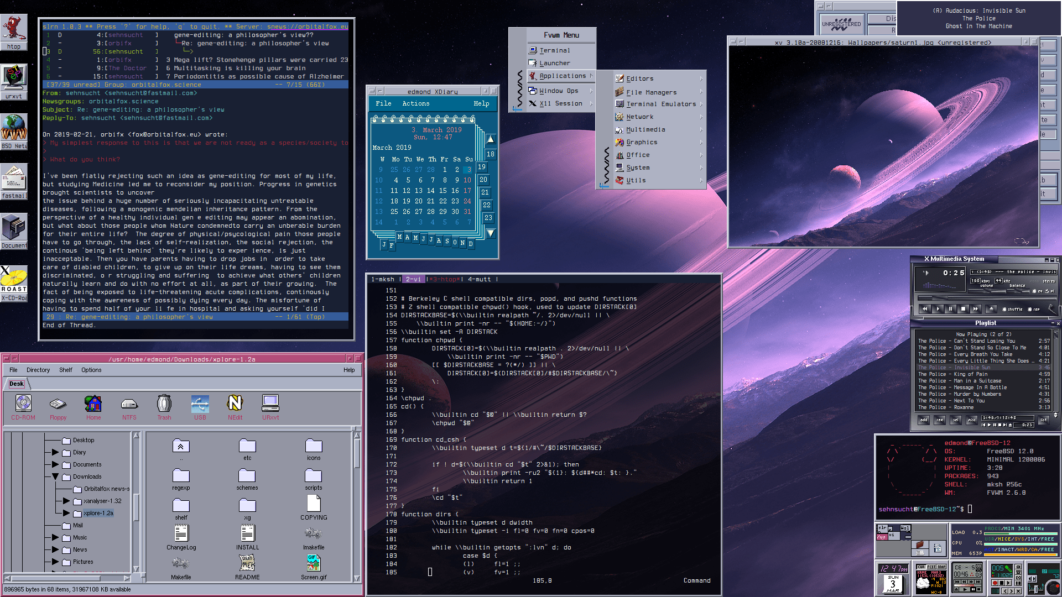Open the Trash icon in xplore toolbar
This screenshot has width=1062, height=597.
pos(164,404)
